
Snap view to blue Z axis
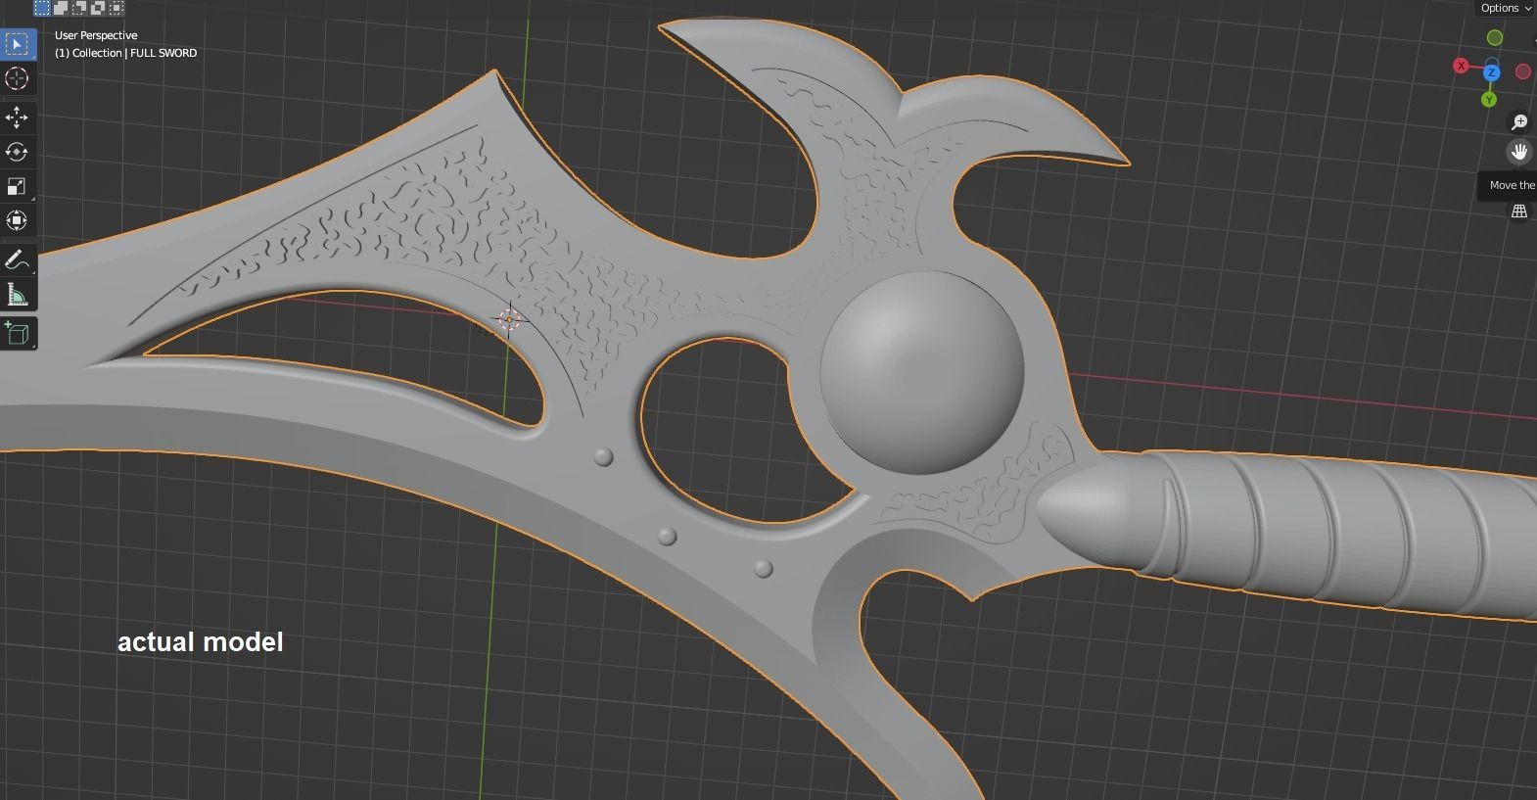click(x=1492, y=72)
